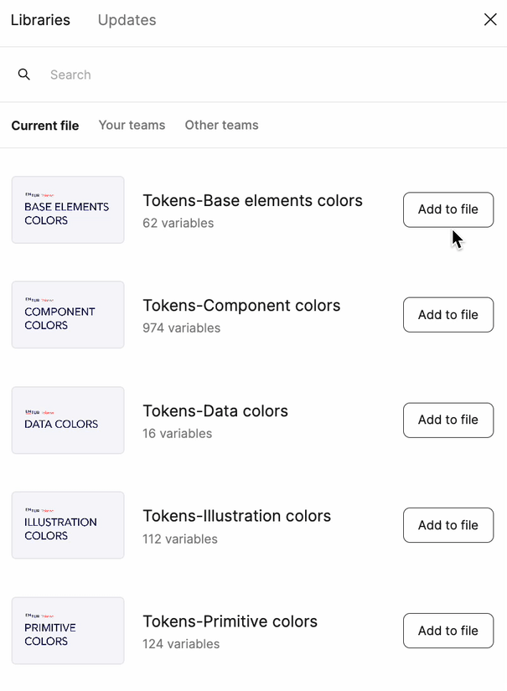Open the Your teams tab
This screenshot has height=691, width=507.
(132, 125)
